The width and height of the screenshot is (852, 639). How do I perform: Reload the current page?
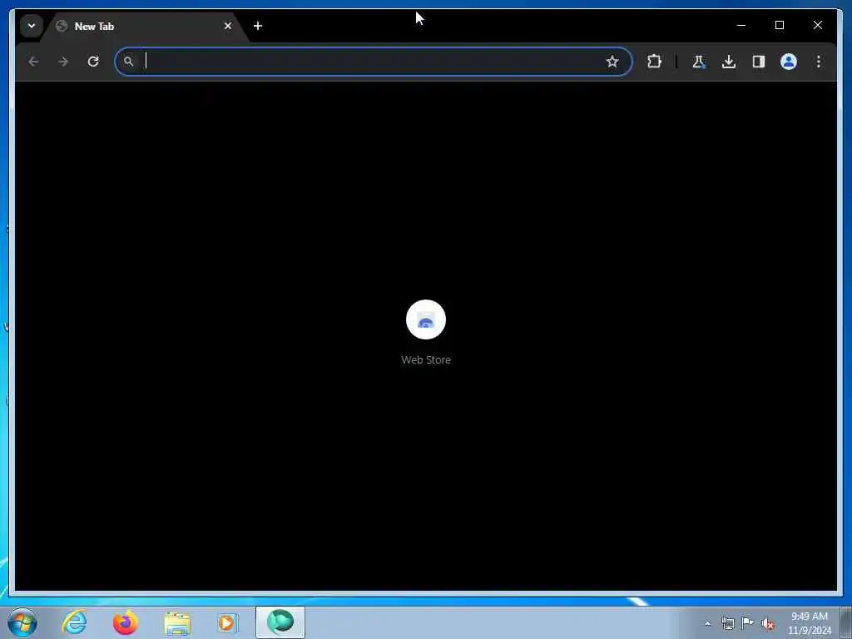[x=93, y=62]
